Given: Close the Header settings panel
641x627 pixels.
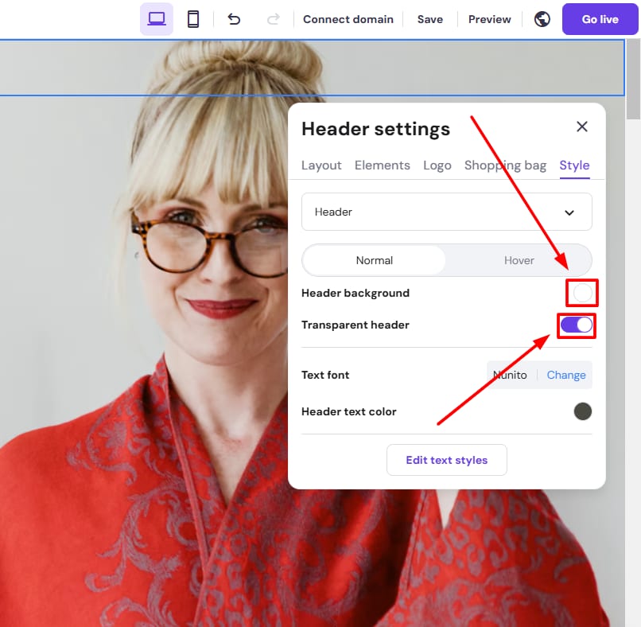Looking at the screenshot, I should pos(582,127).
